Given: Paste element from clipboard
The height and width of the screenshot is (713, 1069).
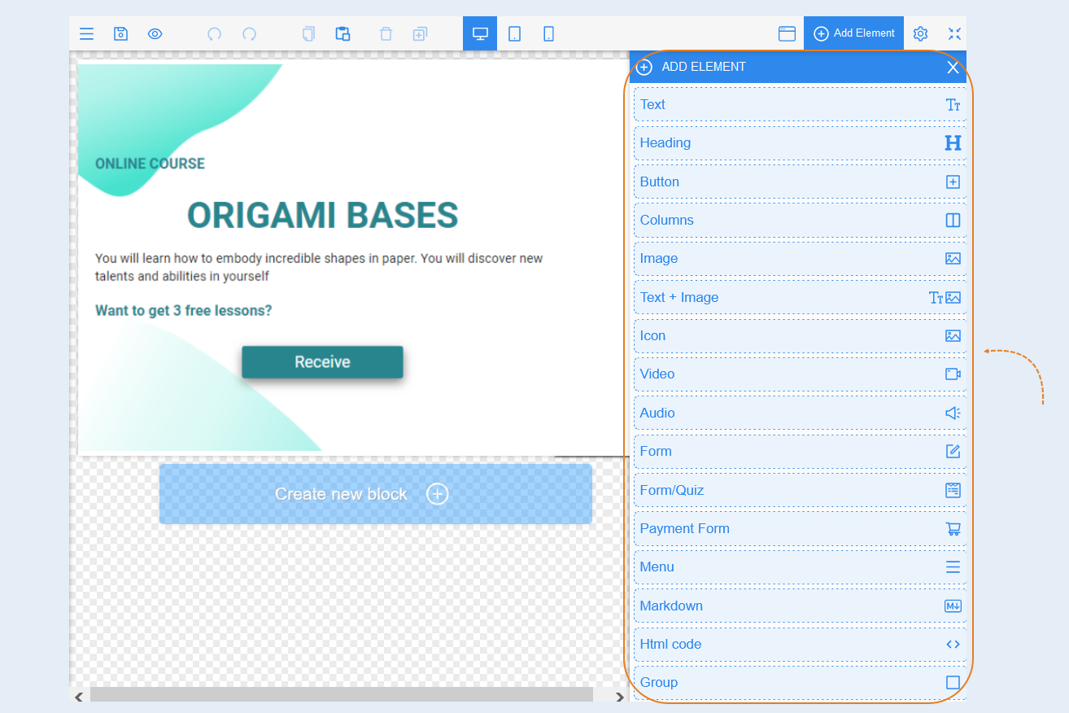Looking at the screenshot, I should pos(343,34).
